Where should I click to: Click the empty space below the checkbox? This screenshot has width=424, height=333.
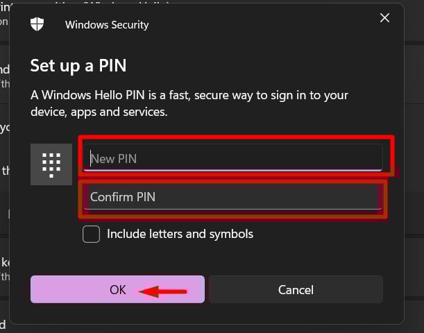pos(208,258)
